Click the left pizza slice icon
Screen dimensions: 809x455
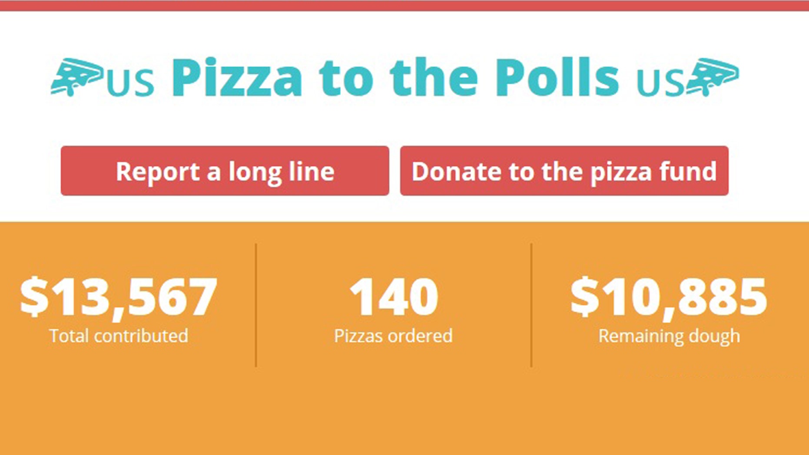77,77
